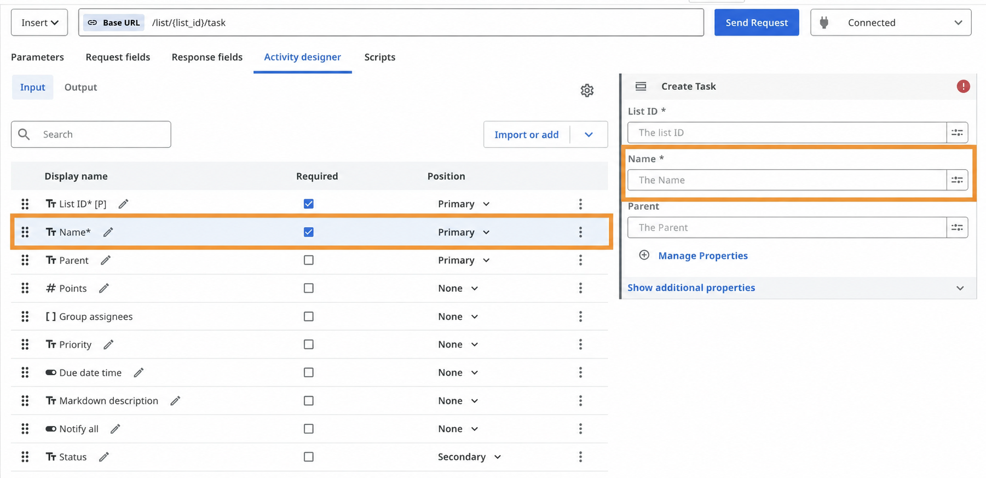986x478 pixels.
Task: Check Required for Priority
Action: coord(309,344)
